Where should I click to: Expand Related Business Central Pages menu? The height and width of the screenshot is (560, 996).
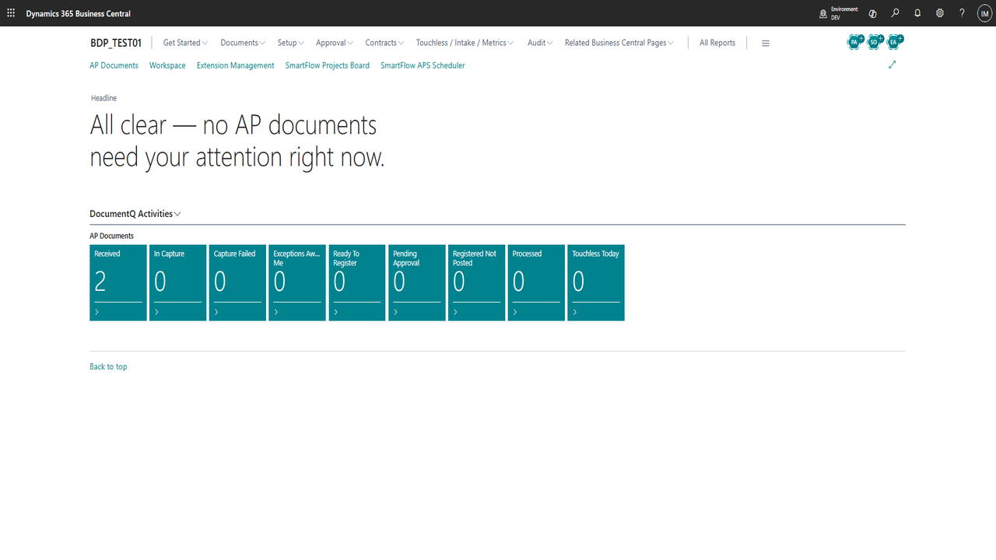(x=619, y=43)
